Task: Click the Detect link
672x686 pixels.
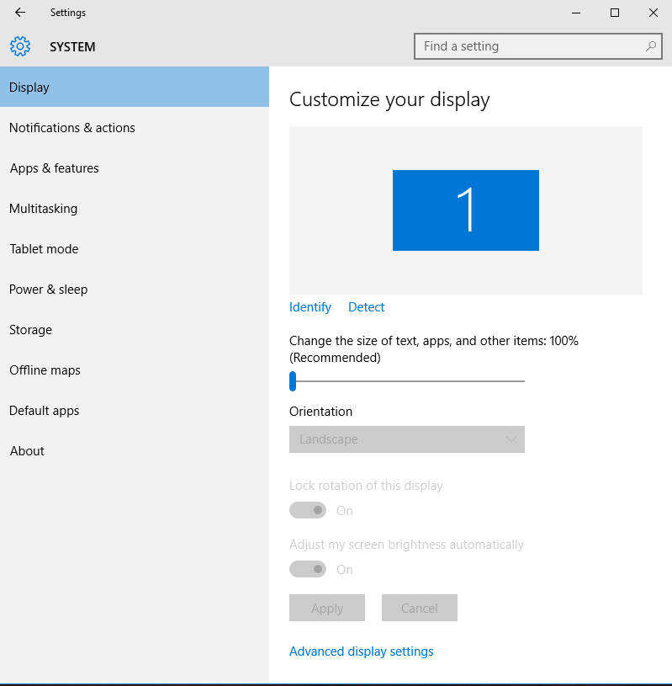Action: pyautogui.click(x=366, y=306)
